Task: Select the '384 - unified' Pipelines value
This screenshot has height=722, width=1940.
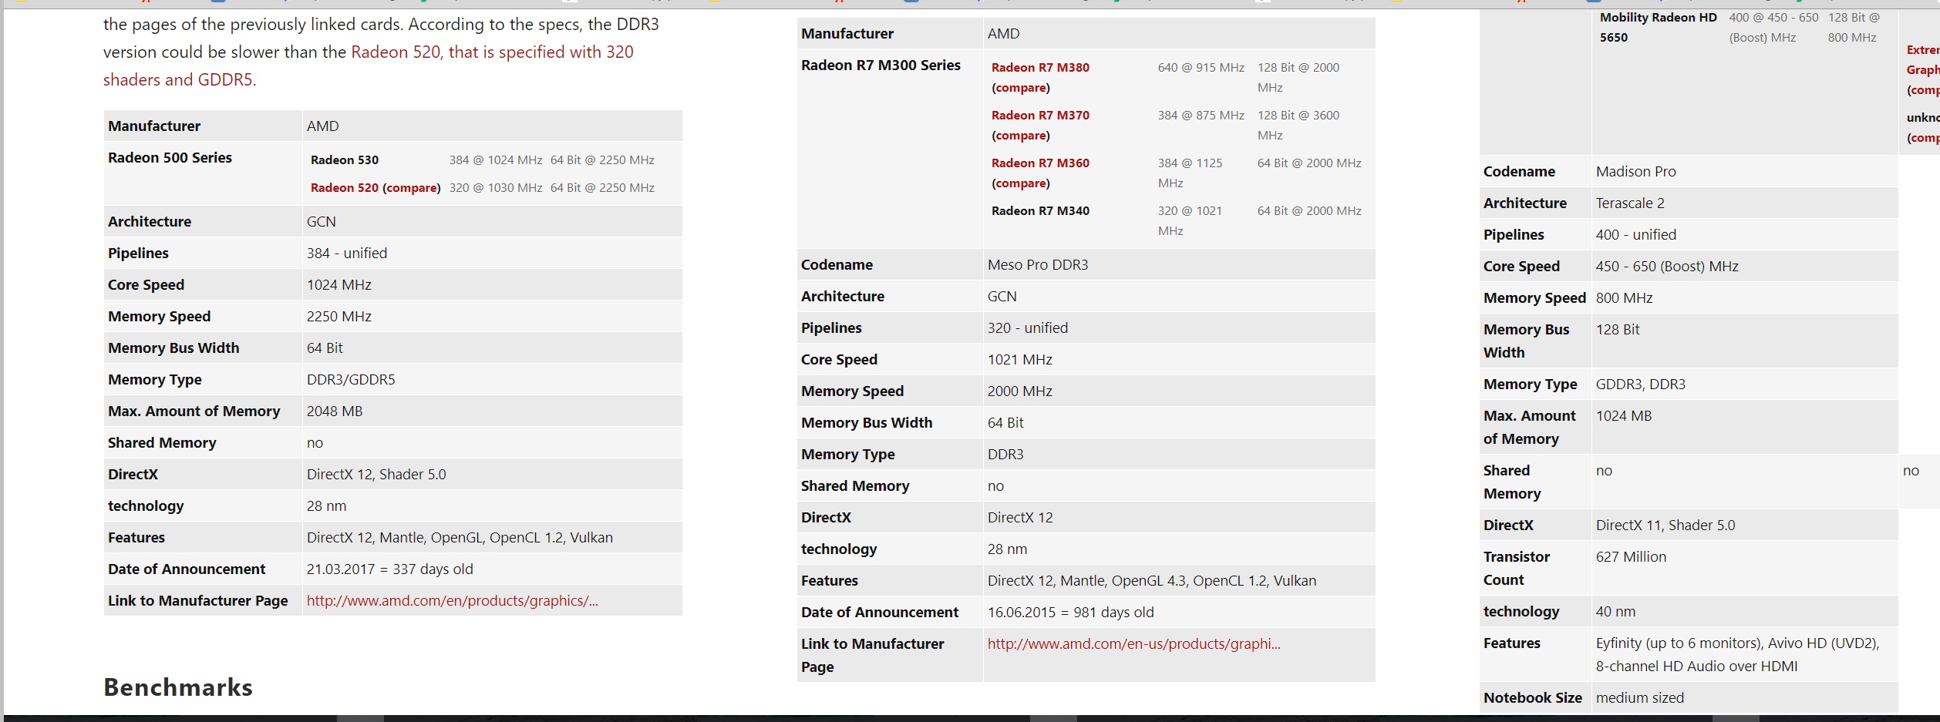Action: 347,254
